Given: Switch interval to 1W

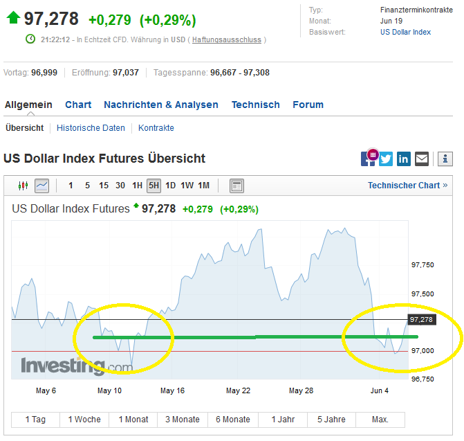Looking at the screenshot, I should click(x=187, y=186).
